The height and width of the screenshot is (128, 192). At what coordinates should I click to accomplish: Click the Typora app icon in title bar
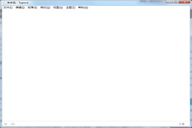tap(4, 3)
